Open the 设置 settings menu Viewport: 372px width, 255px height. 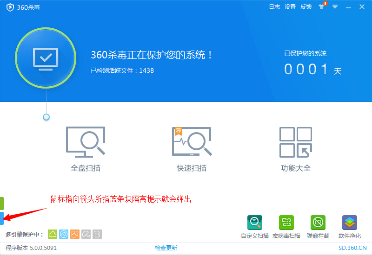pos(290,7)
